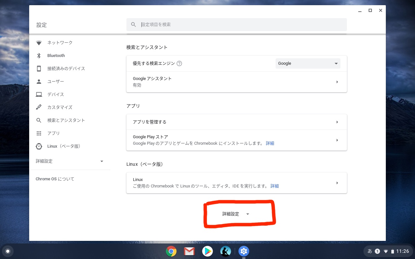Open the Google Play Store from the shelf

pos(207,251)
